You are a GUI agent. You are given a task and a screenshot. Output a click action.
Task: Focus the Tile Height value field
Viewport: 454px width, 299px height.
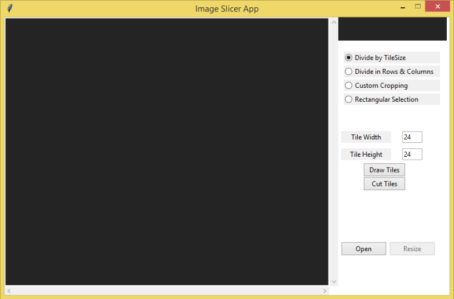412,154
